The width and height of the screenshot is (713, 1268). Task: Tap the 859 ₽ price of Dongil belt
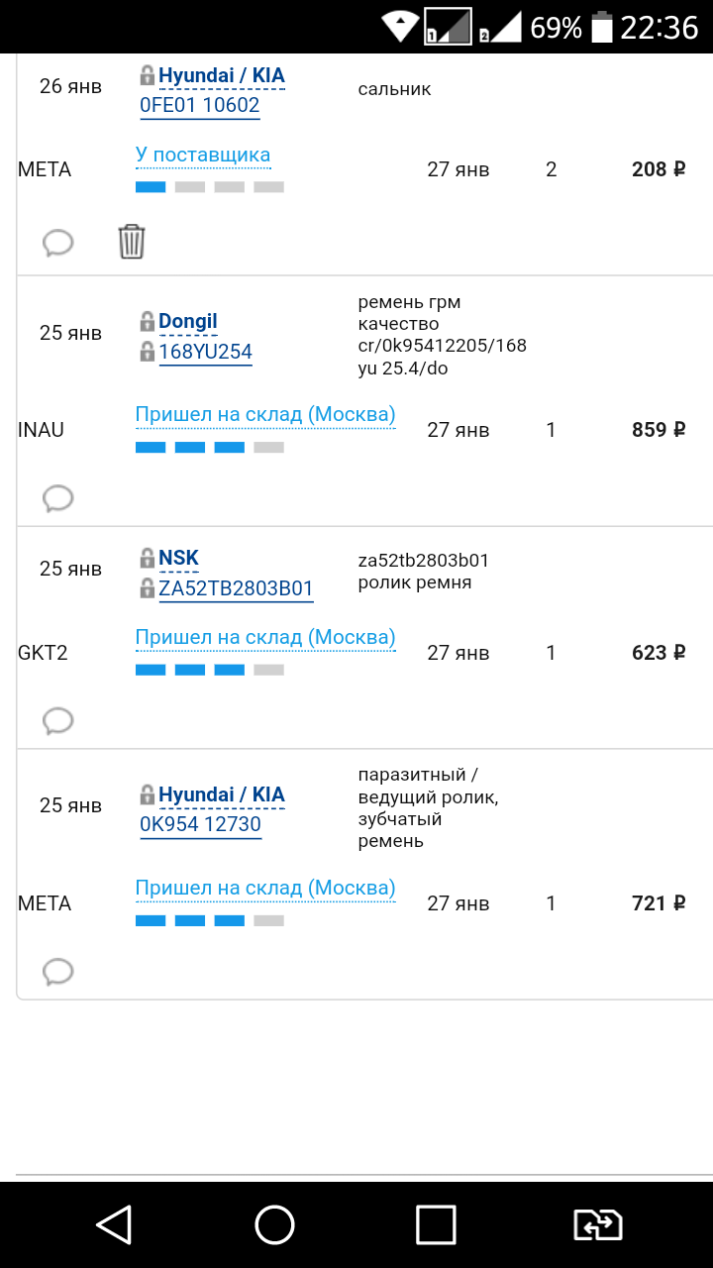[x=659, y=430]
